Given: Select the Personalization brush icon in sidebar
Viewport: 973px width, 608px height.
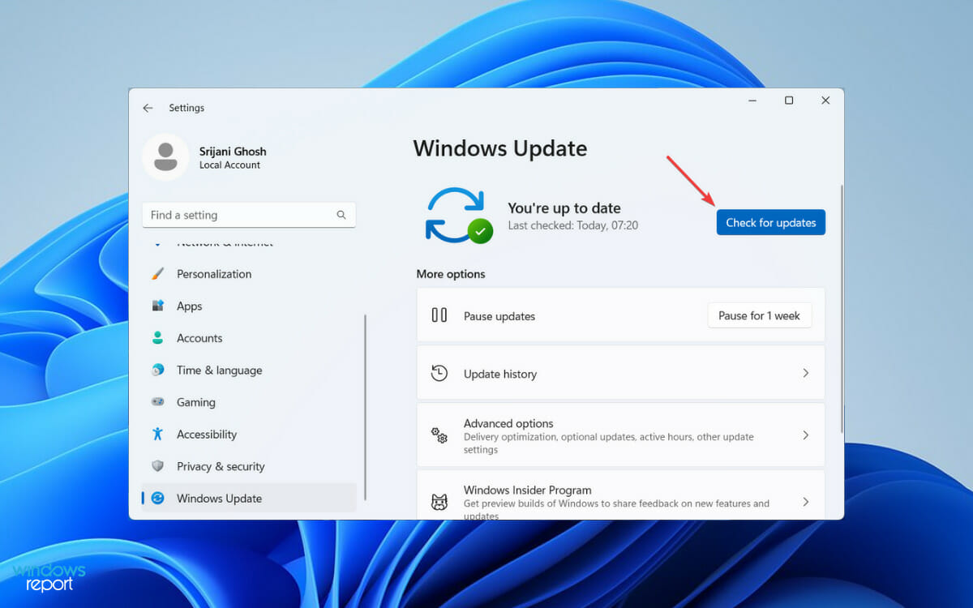Looking at the screenshot, I should point(158,274).
